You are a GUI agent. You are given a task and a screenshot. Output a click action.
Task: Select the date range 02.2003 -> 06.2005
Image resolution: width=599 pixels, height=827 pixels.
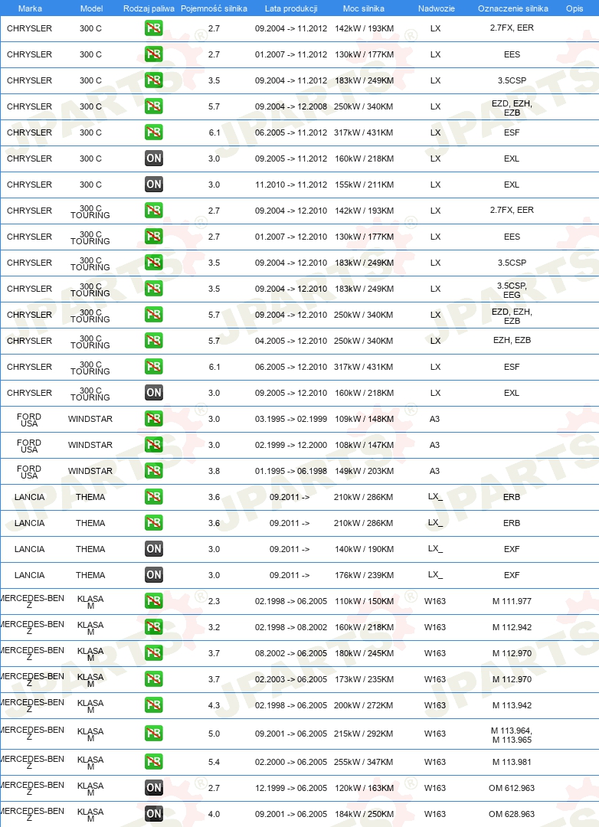(291, 679)
